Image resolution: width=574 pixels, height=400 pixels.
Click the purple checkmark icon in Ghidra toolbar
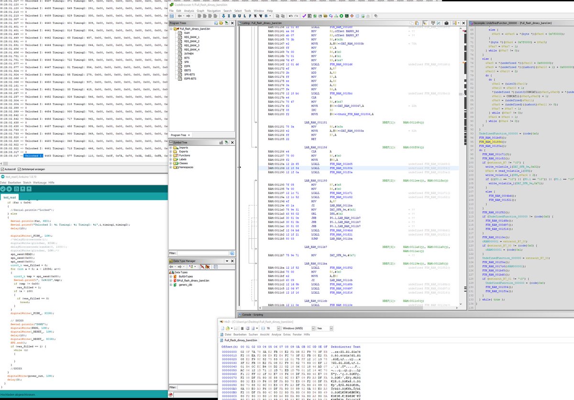[x=304, y=16]
